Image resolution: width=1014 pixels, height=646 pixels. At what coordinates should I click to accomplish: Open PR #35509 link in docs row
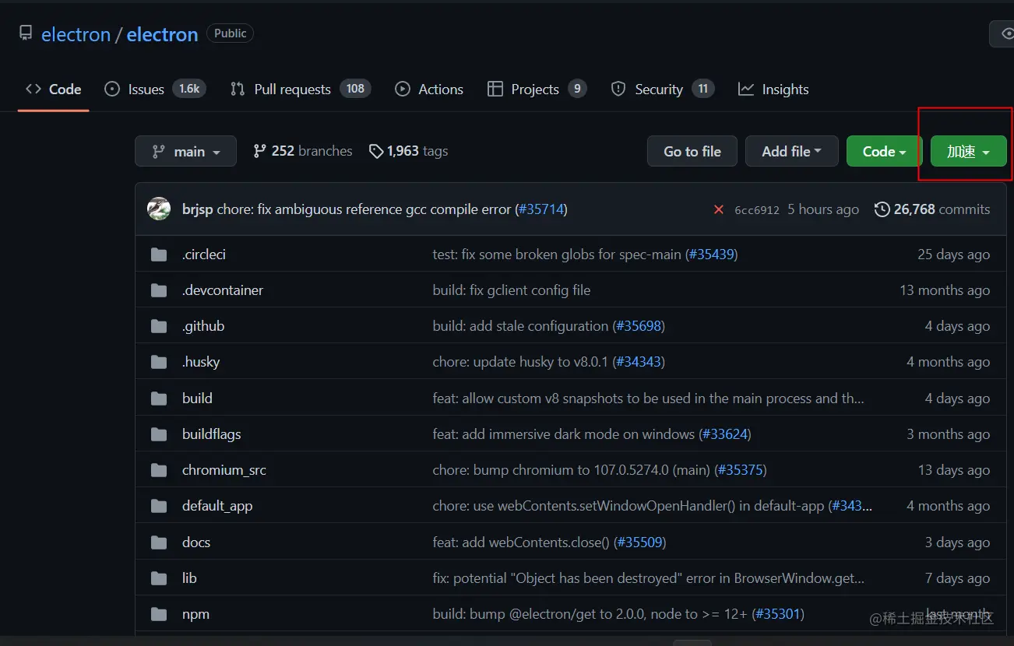tap(639, 542)
